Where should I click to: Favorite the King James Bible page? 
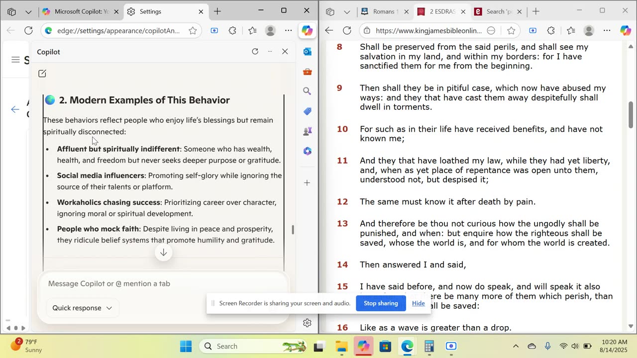tap(511, 31)
